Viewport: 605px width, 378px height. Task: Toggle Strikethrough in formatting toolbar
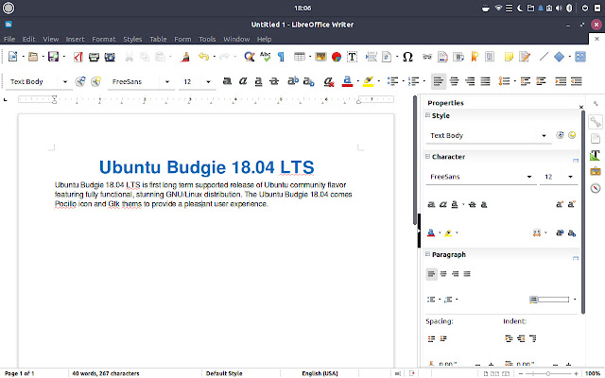coord(274,81)
